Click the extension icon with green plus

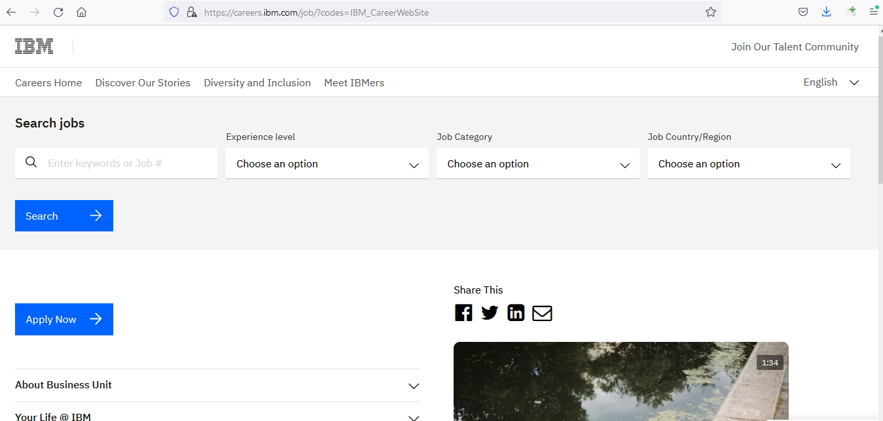click(x=851, y=11)
